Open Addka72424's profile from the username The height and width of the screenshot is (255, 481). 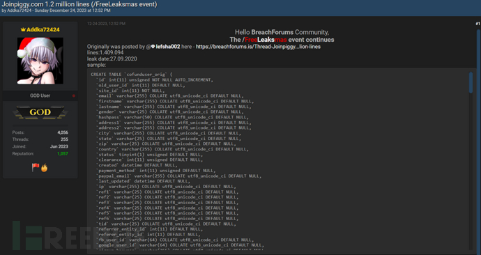[43, 30]
